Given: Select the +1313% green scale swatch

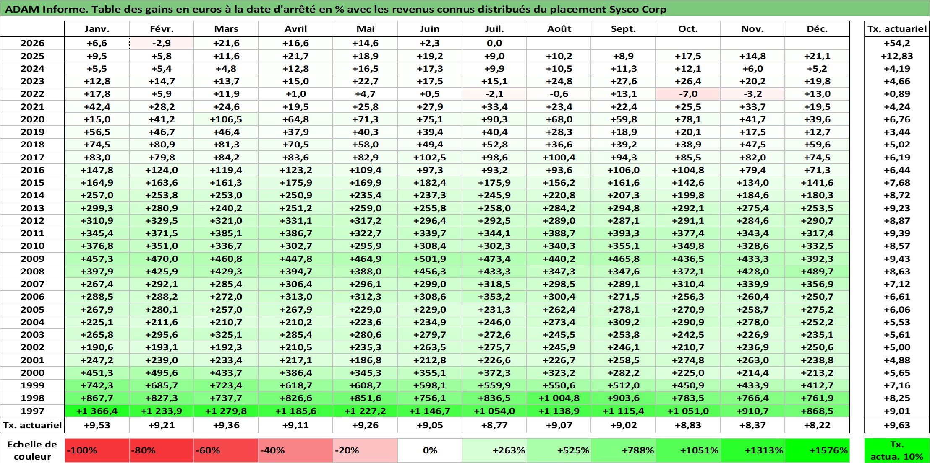Looking at the screenshot, I should (x=753, y=450).
